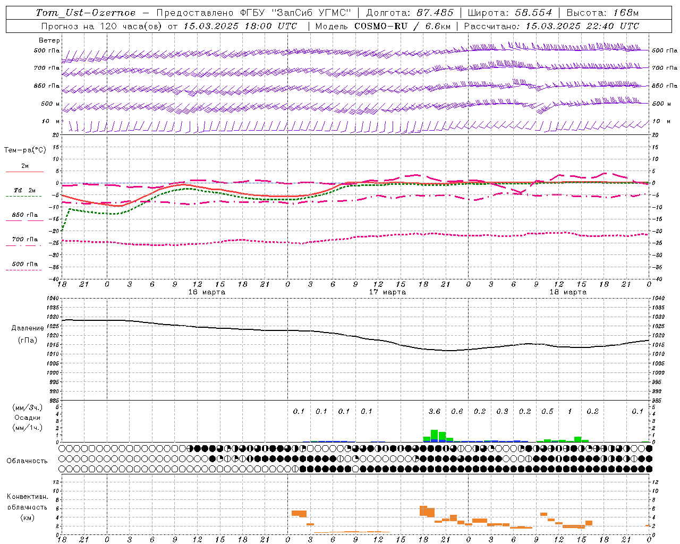The image size is (680, 544).
Task: Click the 3.6 precipitation total value
Action: (x=435, y=411)
